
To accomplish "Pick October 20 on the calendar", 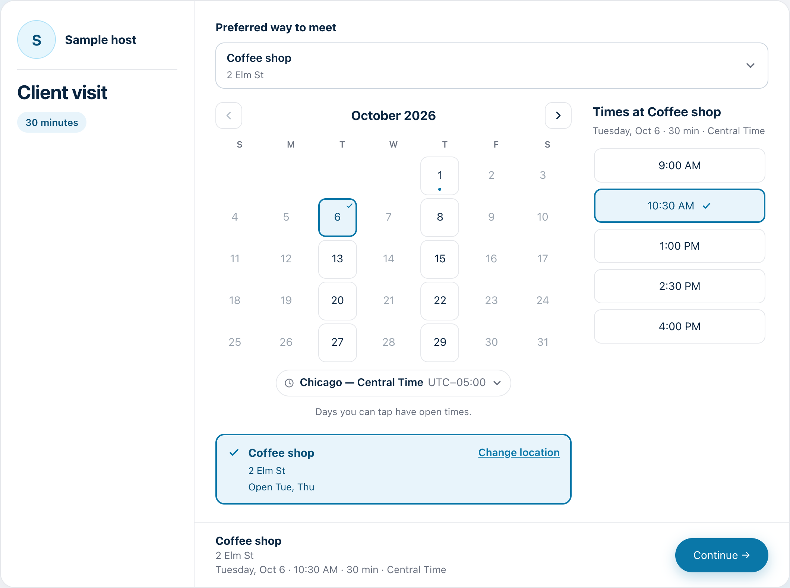I will click(337, 301).
